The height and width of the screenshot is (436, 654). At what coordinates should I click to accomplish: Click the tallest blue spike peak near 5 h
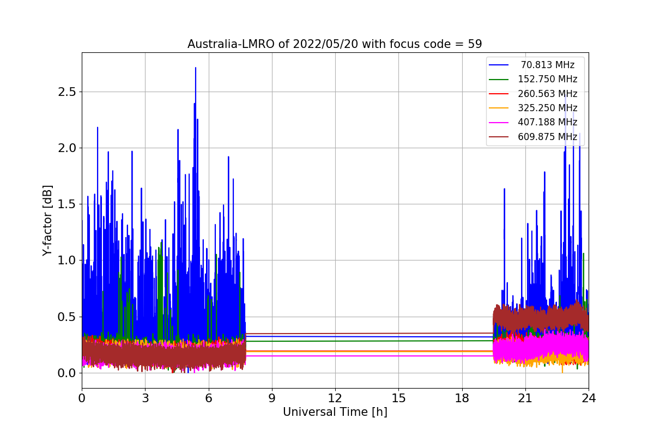tap(196, 69)
